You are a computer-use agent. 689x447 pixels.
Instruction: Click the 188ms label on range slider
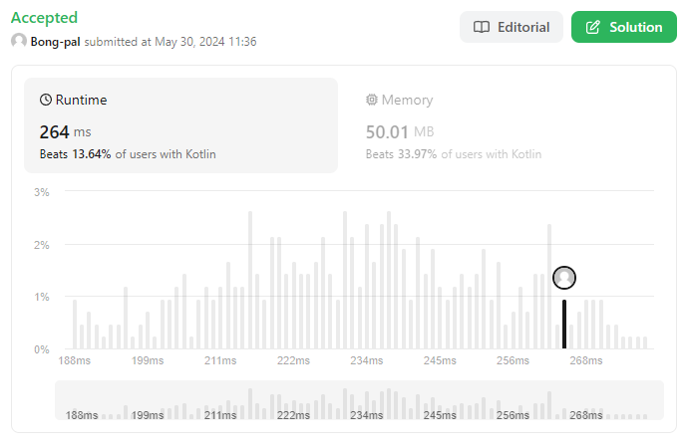pyautogui.click(x=82, y=415)
